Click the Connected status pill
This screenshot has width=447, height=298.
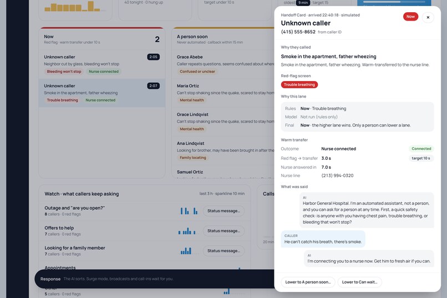[421, 149]
